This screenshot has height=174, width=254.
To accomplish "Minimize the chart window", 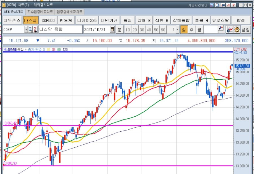I will pyautogui.click(x=241, y=5).
